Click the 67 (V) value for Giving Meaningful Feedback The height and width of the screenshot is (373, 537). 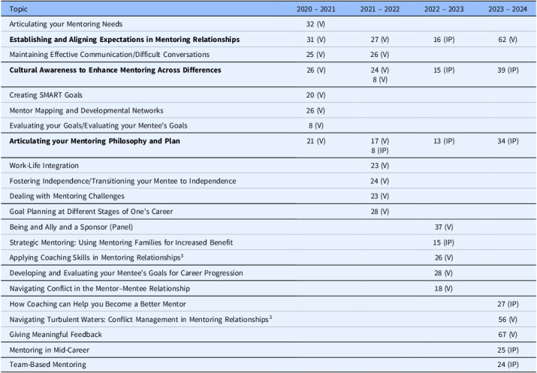coord(499,334)
